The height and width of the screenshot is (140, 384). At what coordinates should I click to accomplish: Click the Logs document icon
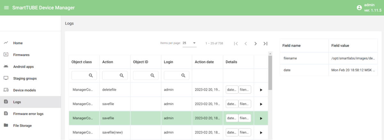coord(6,102)
